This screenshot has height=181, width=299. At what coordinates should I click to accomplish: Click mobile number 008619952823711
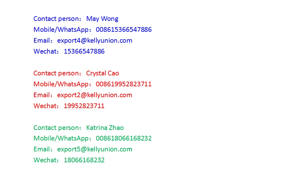click(x=124, y=84)
